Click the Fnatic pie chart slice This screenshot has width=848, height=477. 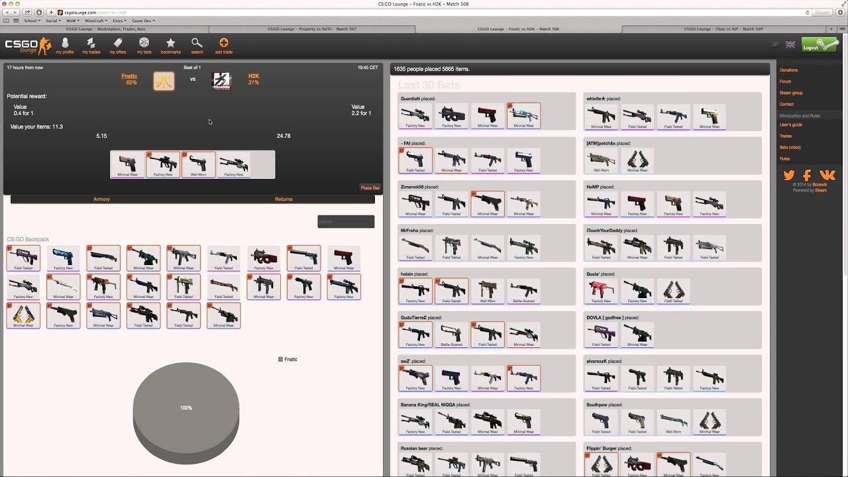click(x=186, y=413)
